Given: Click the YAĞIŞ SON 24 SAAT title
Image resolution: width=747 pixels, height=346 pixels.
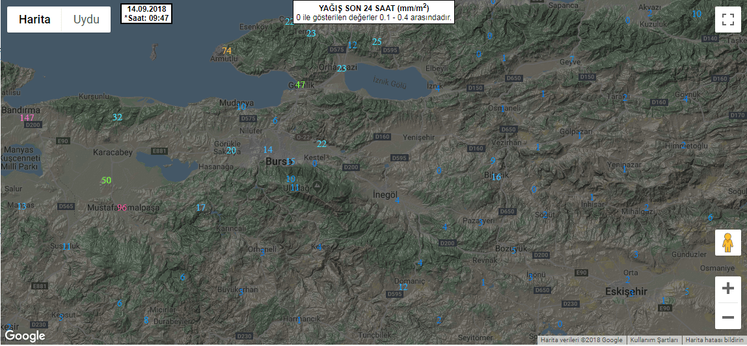Looking at the screenshot, I should coord(373,8).
